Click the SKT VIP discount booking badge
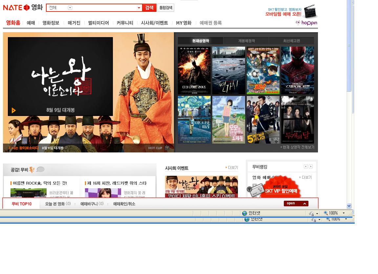 pyautogui.click(x=281, y=189)
